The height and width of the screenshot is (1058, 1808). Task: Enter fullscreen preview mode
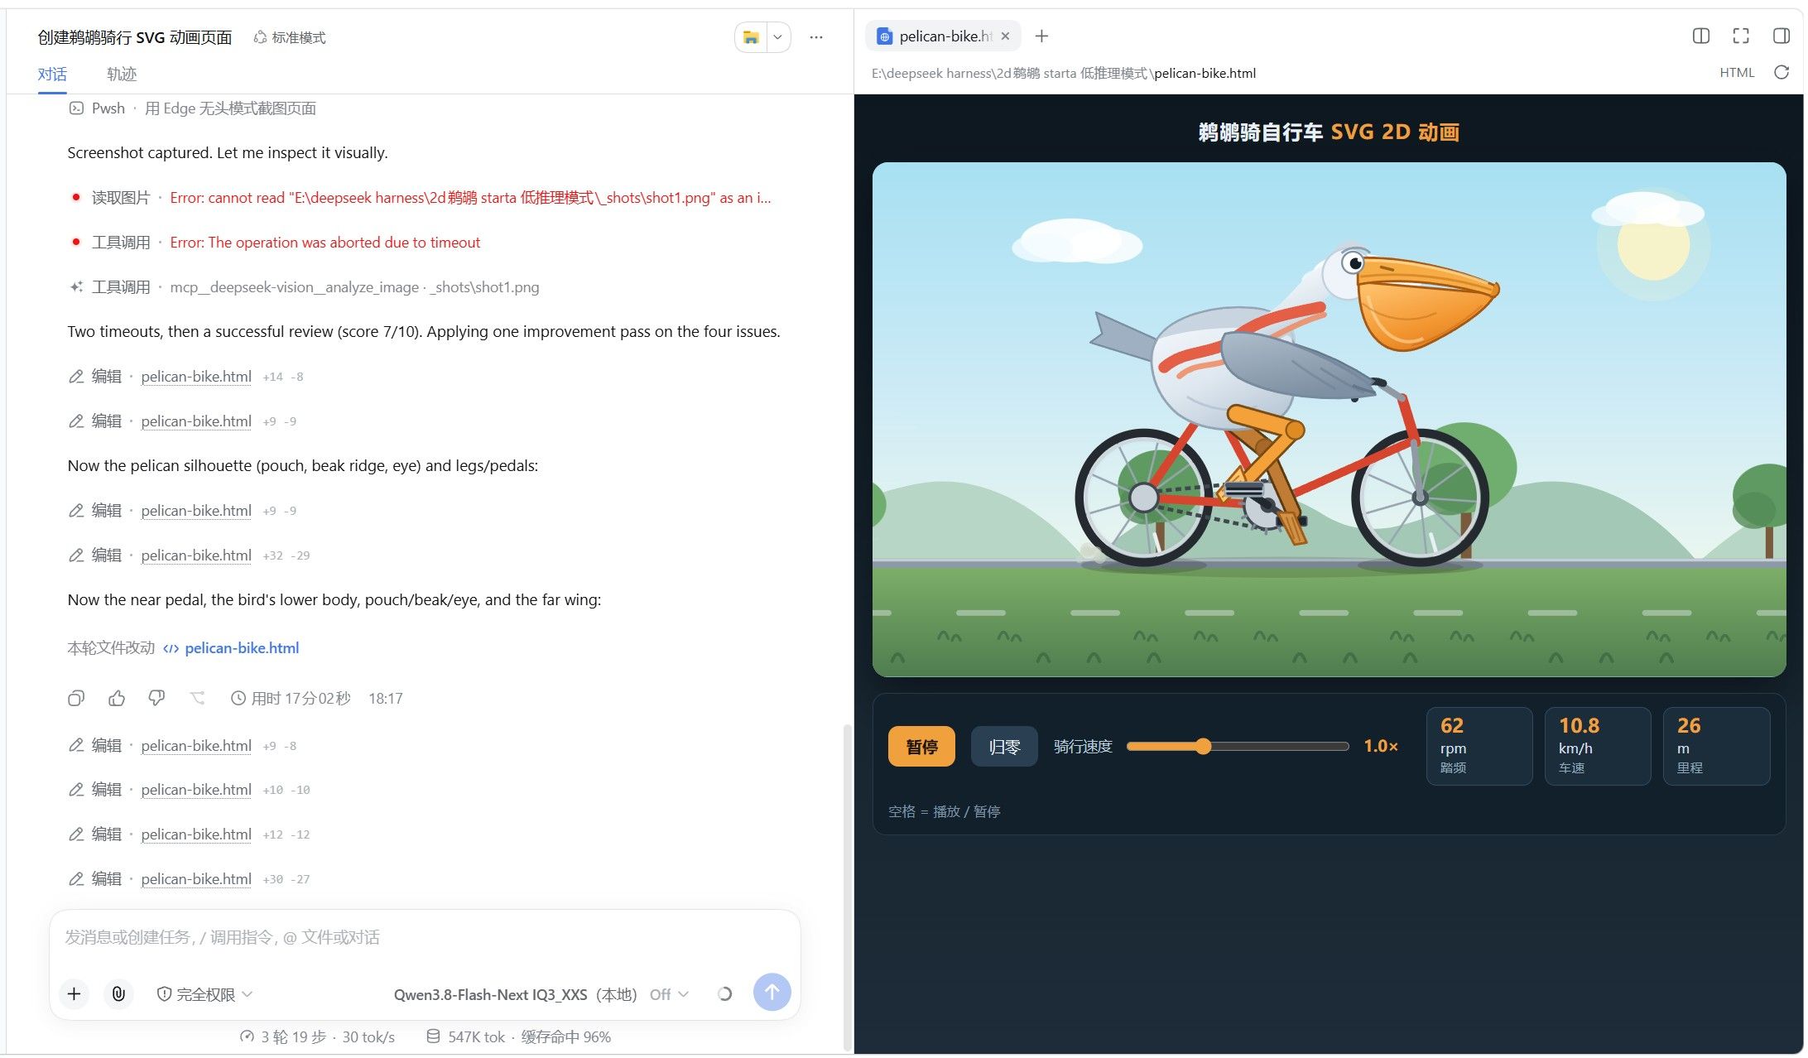tap(1741, 36)
